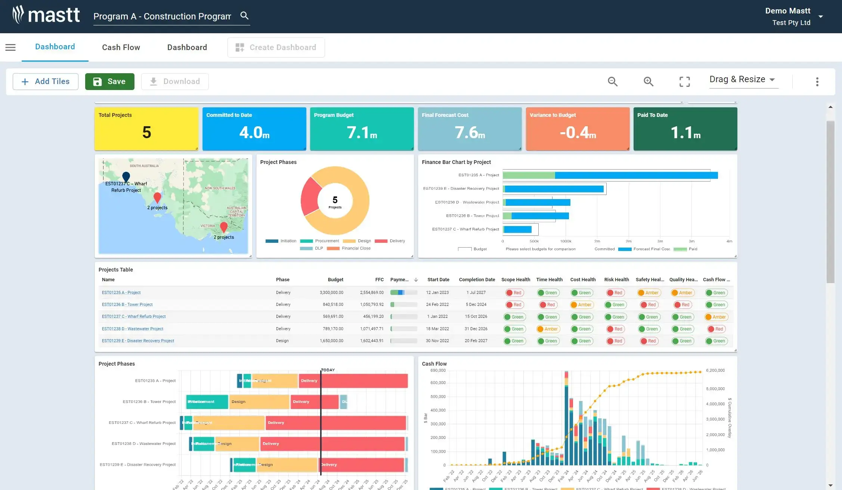Viewport: 842px width, 490px height.
Task: Click the green Save button
Action: [x=109, y=81]
